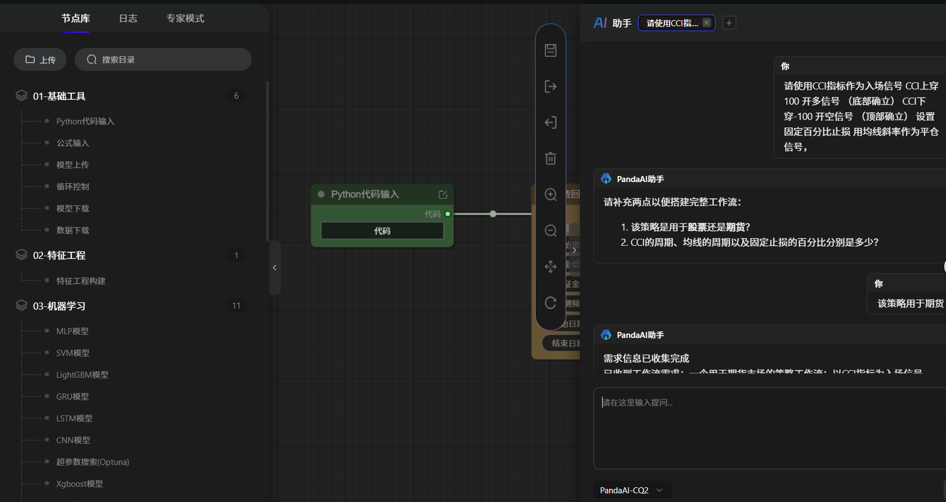
Task: Select Xgboost模型 node item
Action: click(80, 483)
